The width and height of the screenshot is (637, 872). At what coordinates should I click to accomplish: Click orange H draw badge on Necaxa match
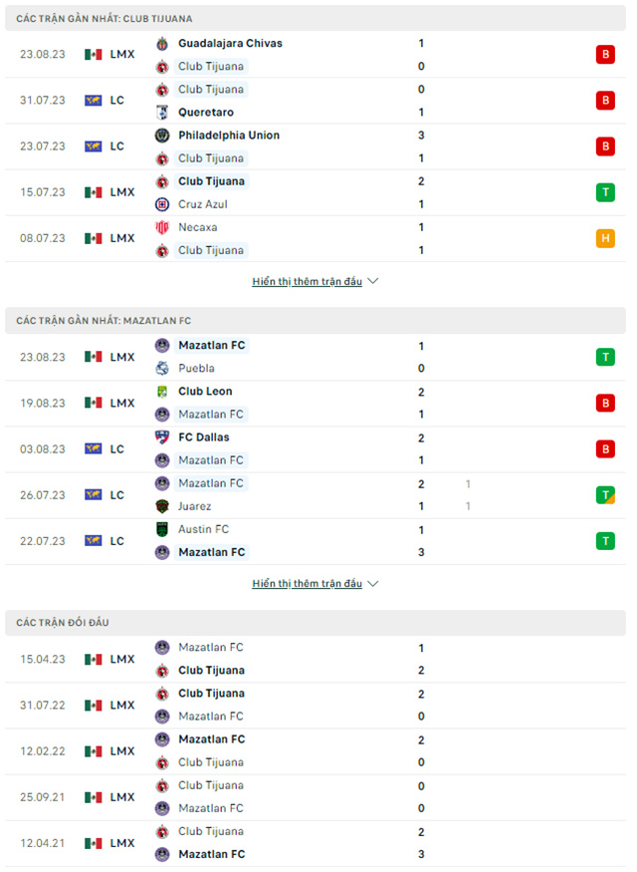(x=605, y=238)
